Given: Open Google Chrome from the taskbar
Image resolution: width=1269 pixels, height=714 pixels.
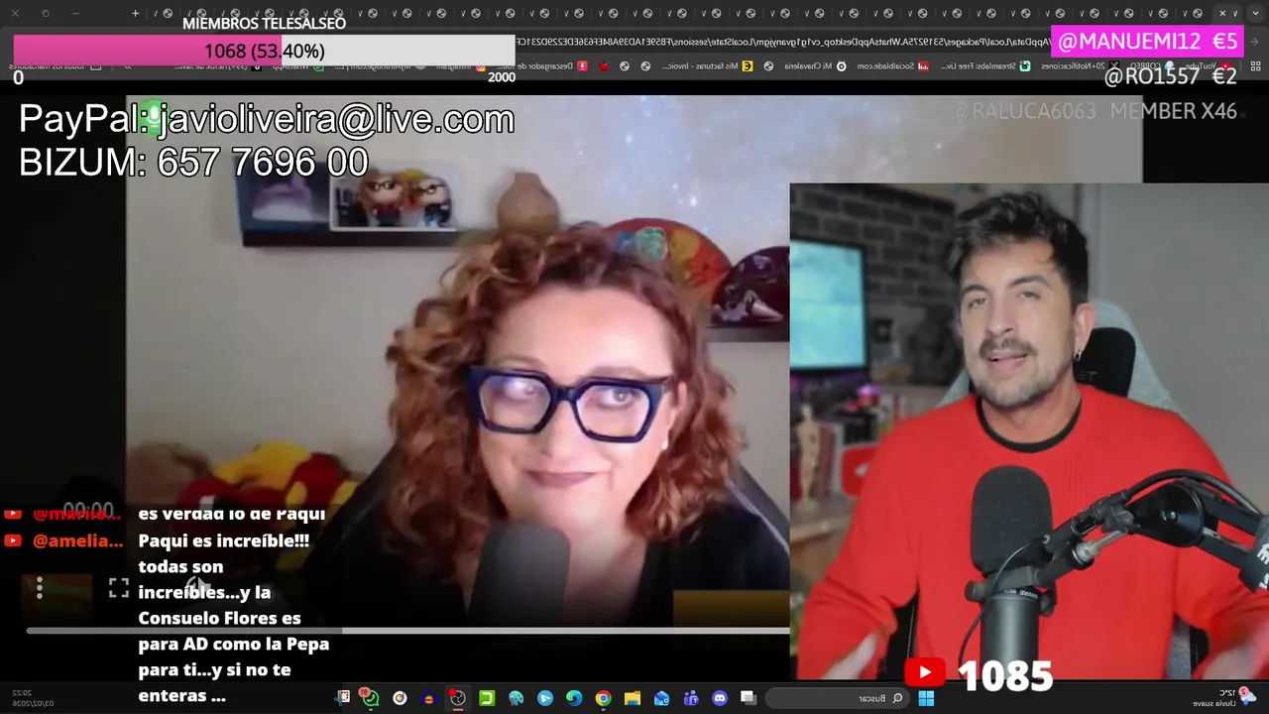Looking at the screenshot, I should 603,698.
